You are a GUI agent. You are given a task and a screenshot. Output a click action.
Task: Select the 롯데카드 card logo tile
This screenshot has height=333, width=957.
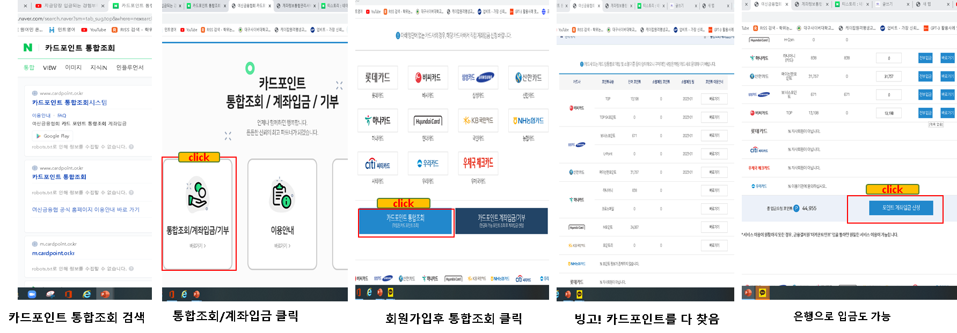click(x=377, y=78)
